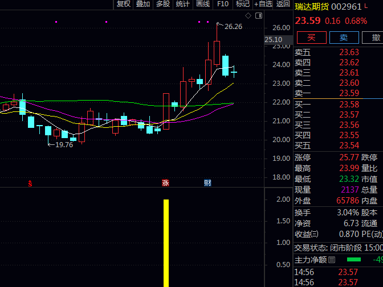Click 最低 value 23.32
The image size is (383, 287).
349,179
